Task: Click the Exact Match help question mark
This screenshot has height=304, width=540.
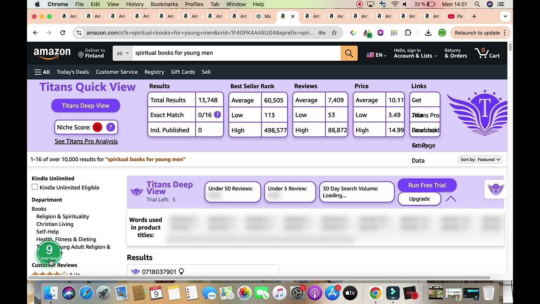Action: (217, 115)
